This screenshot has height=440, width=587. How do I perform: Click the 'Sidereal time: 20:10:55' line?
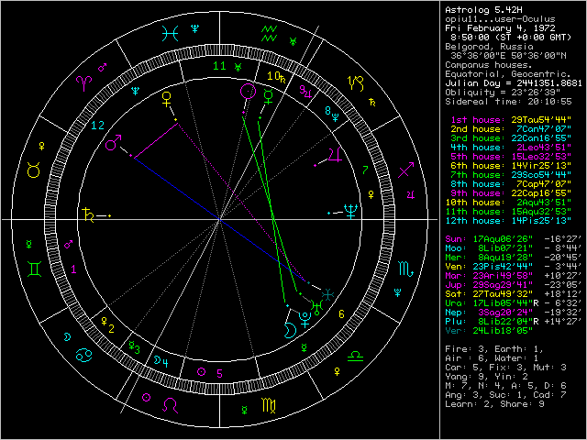point(508,102)
